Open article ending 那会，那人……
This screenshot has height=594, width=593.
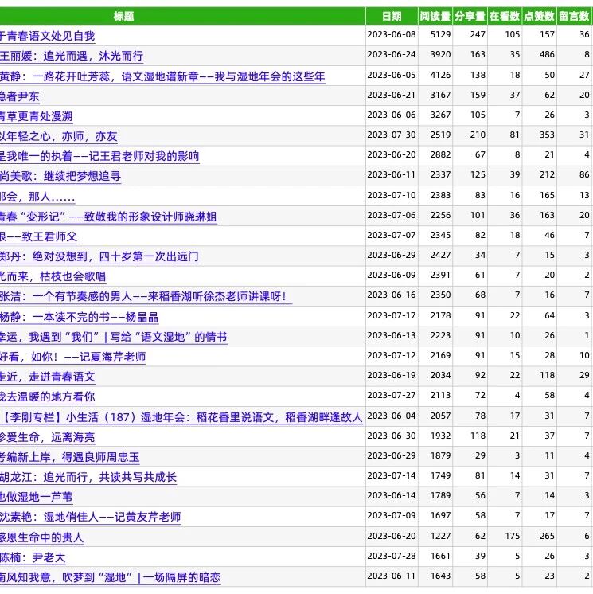37,197
